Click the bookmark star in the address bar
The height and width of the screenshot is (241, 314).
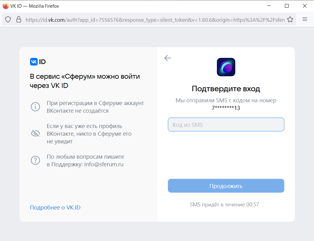[290, 19]
